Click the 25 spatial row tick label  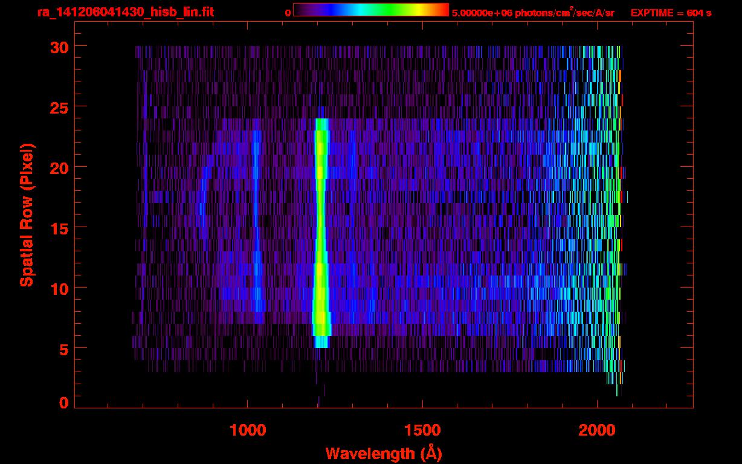point(59,107)
